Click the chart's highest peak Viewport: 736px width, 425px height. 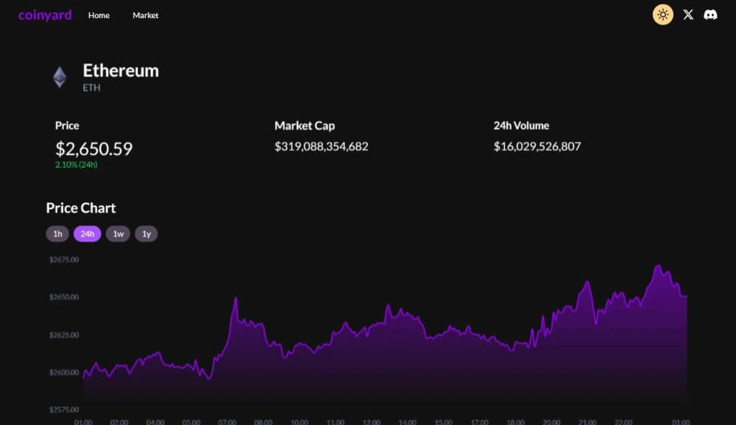pyautogui.click(x=658, y=266)
